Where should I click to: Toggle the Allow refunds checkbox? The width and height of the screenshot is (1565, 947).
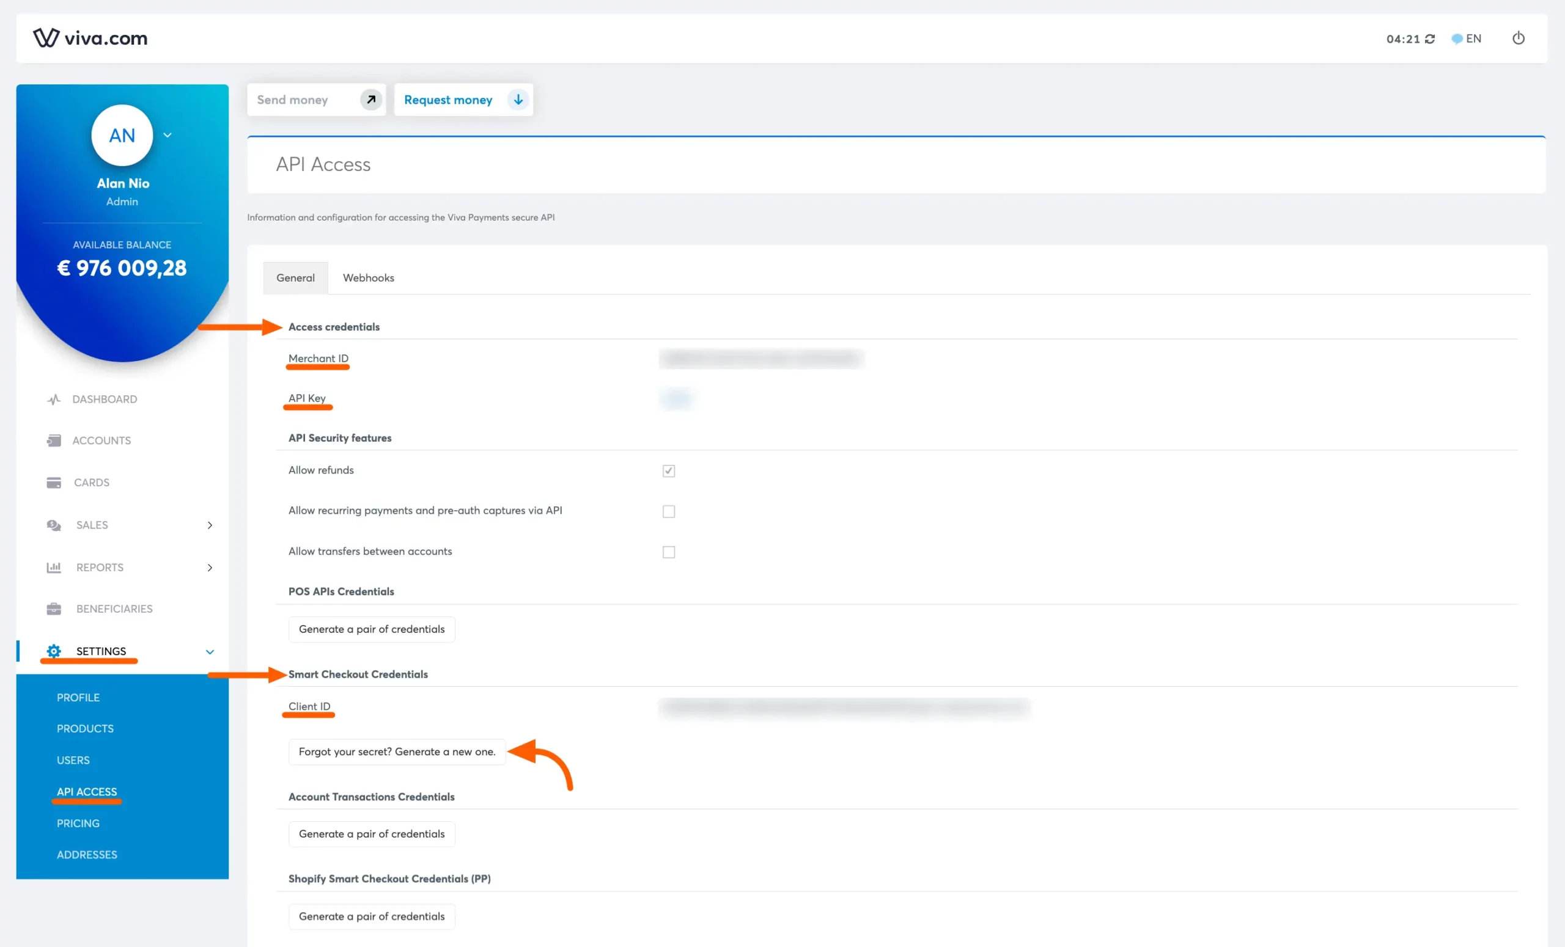668,471
